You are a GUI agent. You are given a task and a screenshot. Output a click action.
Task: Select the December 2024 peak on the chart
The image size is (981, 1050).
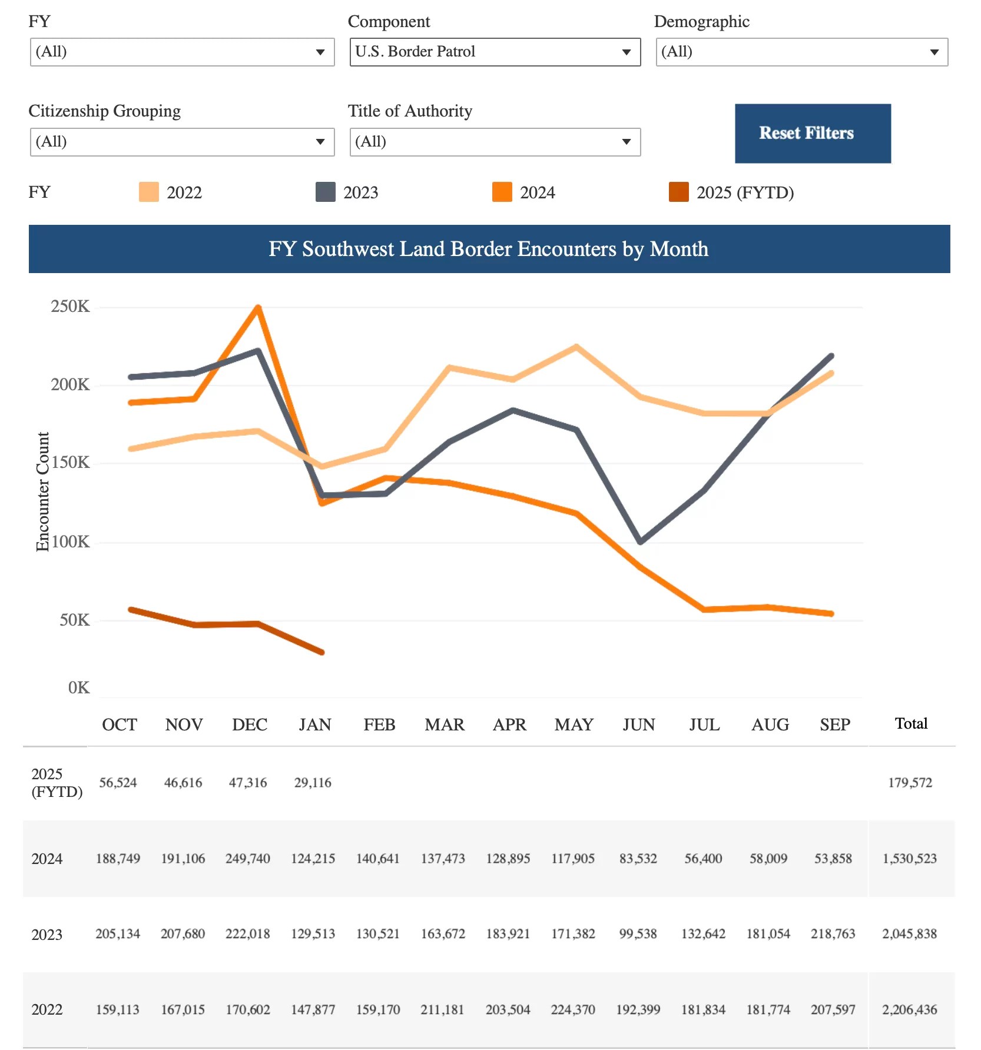click(x=257, y=307)
